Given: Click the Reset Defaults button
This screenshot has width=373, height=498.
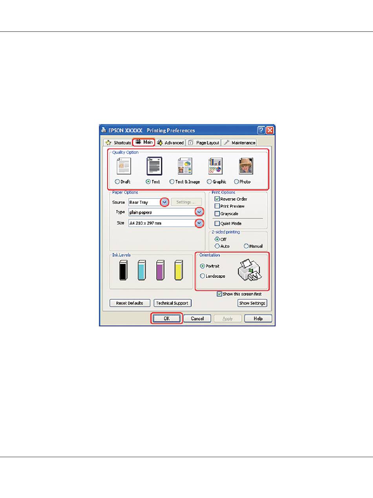Looking at the screenshot, I should click(130, 303).
